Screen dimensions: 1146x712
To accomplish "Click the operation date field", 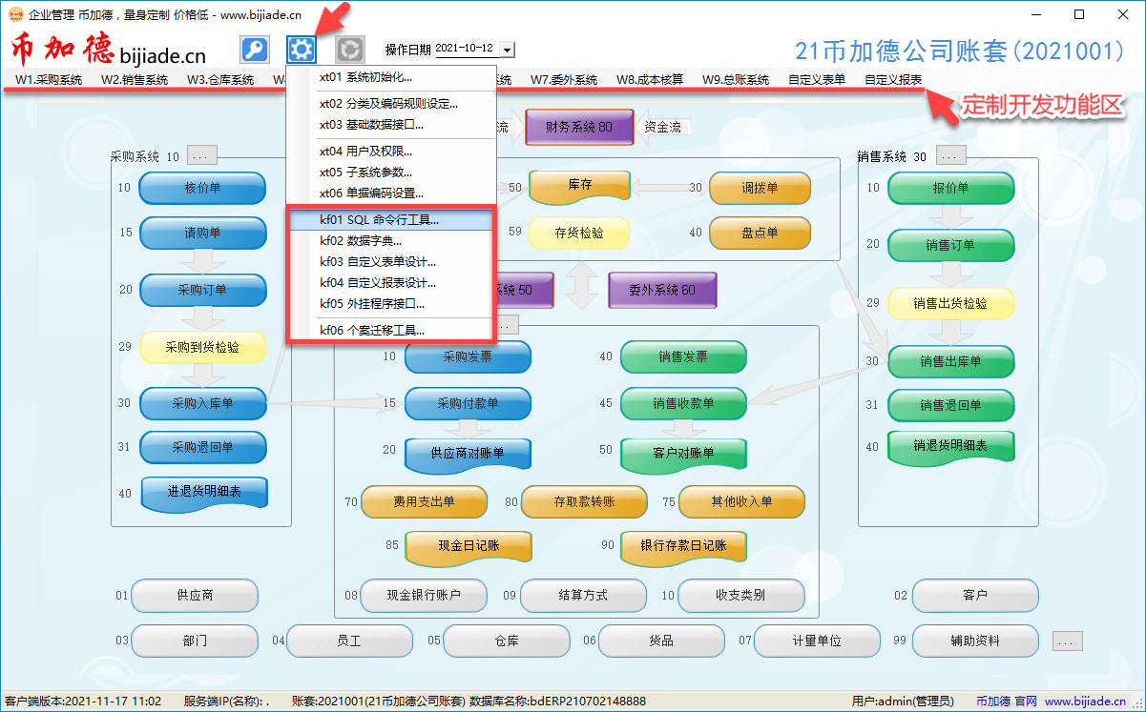I will tap(466, 50).
